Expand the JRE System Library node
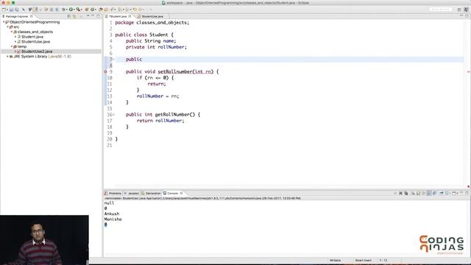 tap(7, 56)
